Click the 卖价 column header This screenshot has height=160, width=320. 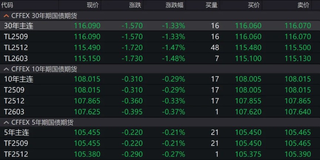click(303, 5)
